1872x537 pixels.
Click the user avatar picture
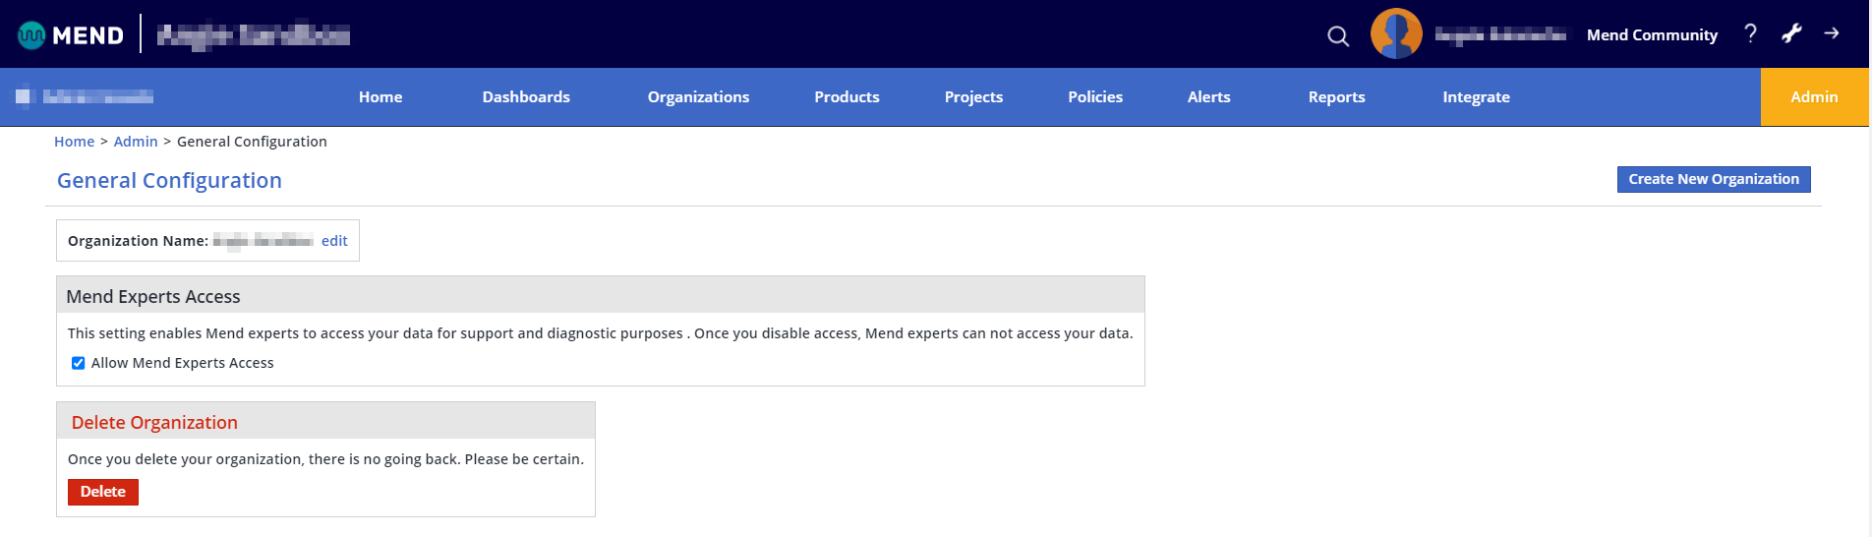pyautogui.click(x=1396, y=34)
